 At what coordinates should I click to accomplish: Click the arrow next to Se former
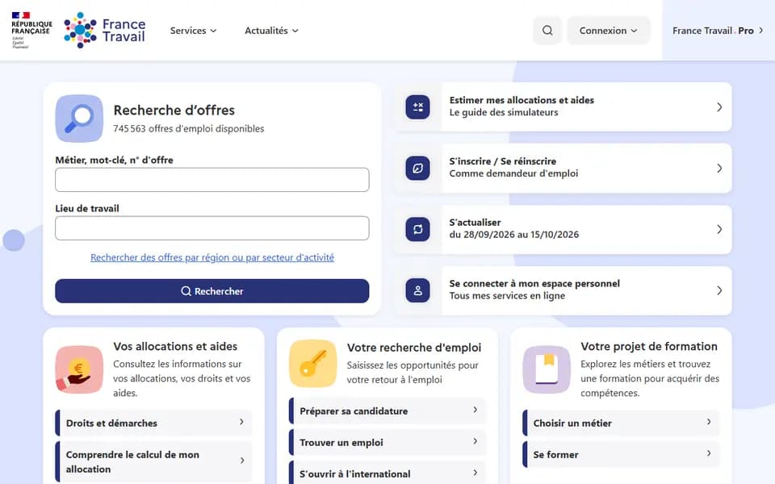tap(710, 453)
